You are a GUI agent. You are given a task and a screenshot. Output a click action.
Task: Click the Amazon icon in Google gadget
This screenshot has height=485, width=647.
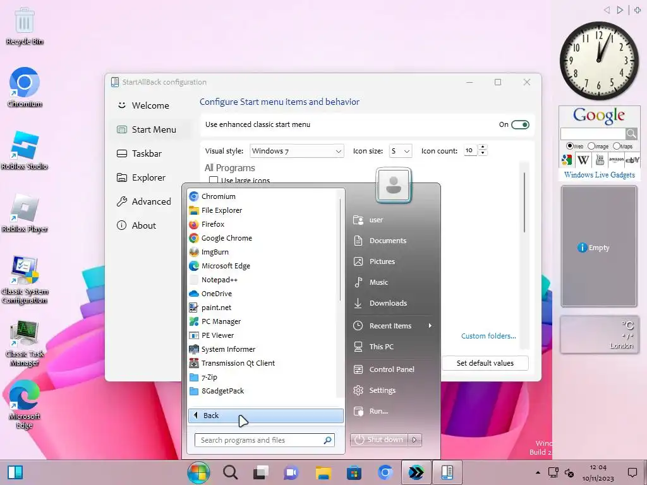(616, 160)
